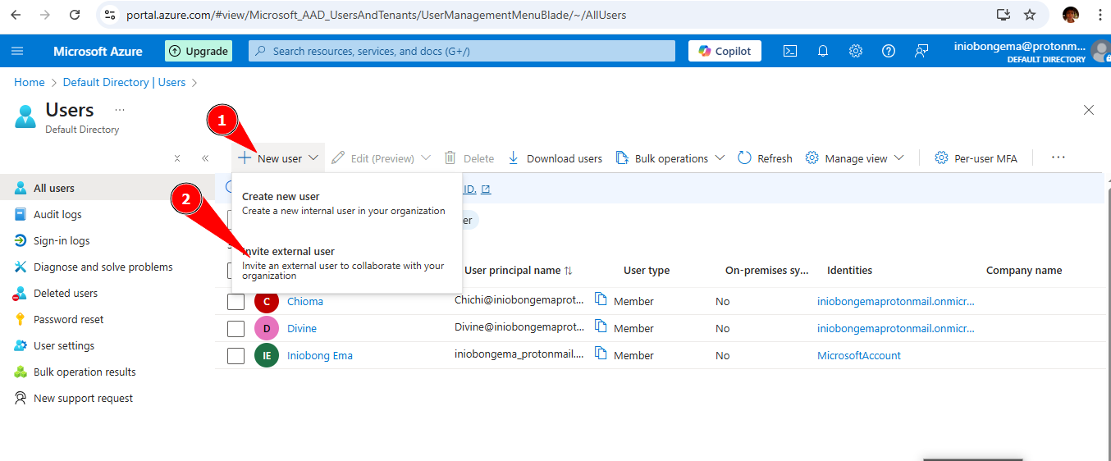Open Per-user MFA
The width and height of the screenshot is (1111, 461).
[976, 158]
